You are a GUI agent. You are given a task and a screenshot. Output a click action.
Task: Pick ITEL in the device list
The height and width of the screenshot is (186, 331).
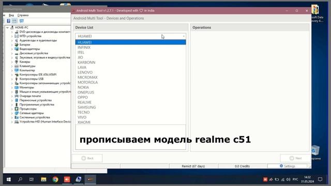130,52
